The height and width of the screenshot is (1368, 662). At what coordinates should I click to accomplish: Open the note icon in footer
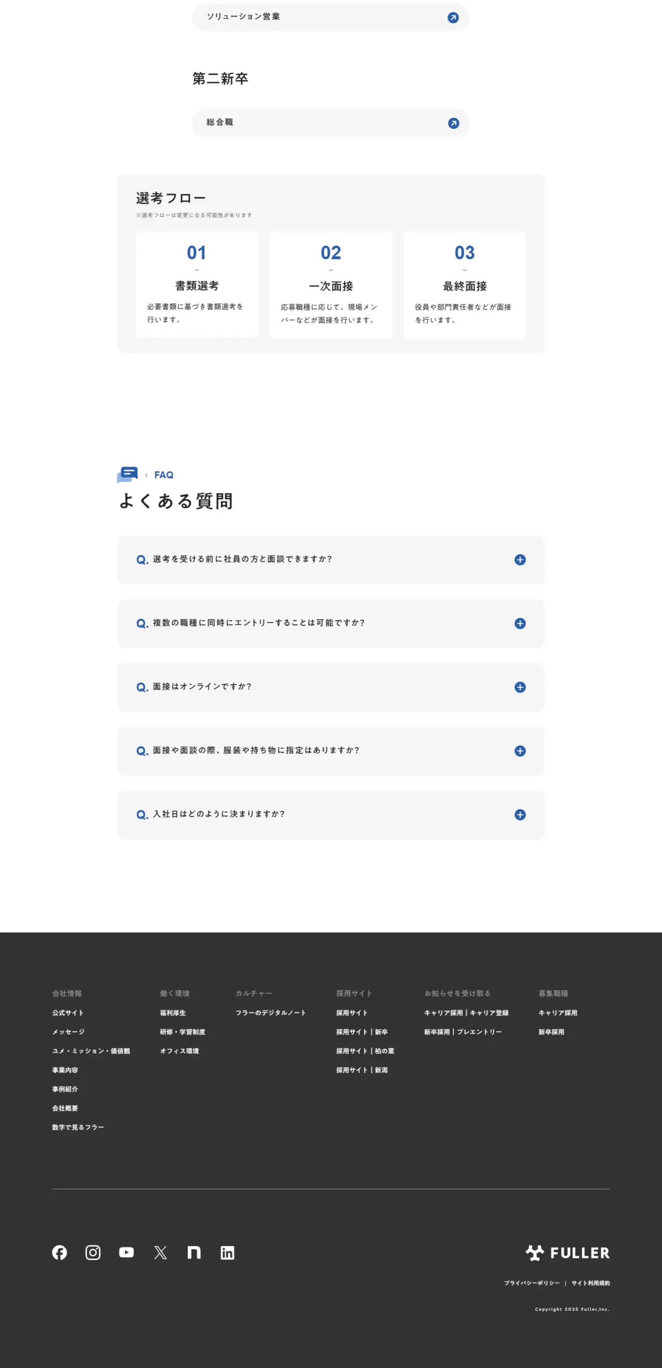[194, 1253]
